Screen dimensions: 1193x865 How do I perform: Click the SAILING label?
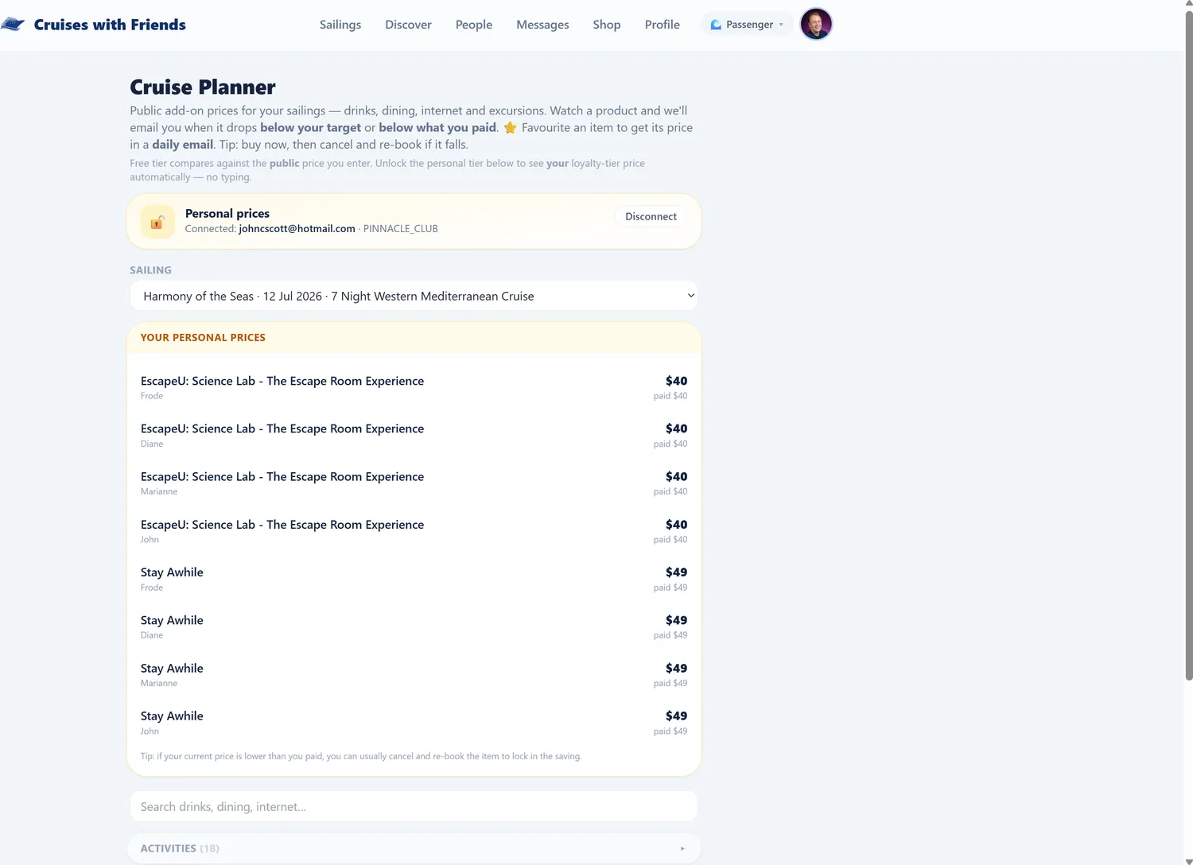click(151, 270)
